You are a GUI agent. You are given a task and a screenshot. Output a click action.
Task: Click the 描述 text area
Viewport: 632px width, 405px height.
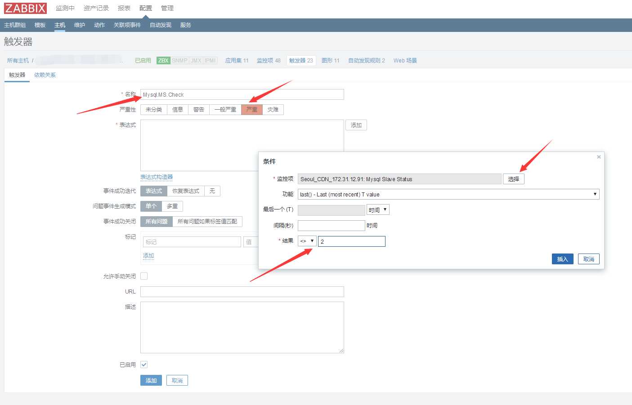(x=242, y=327)
